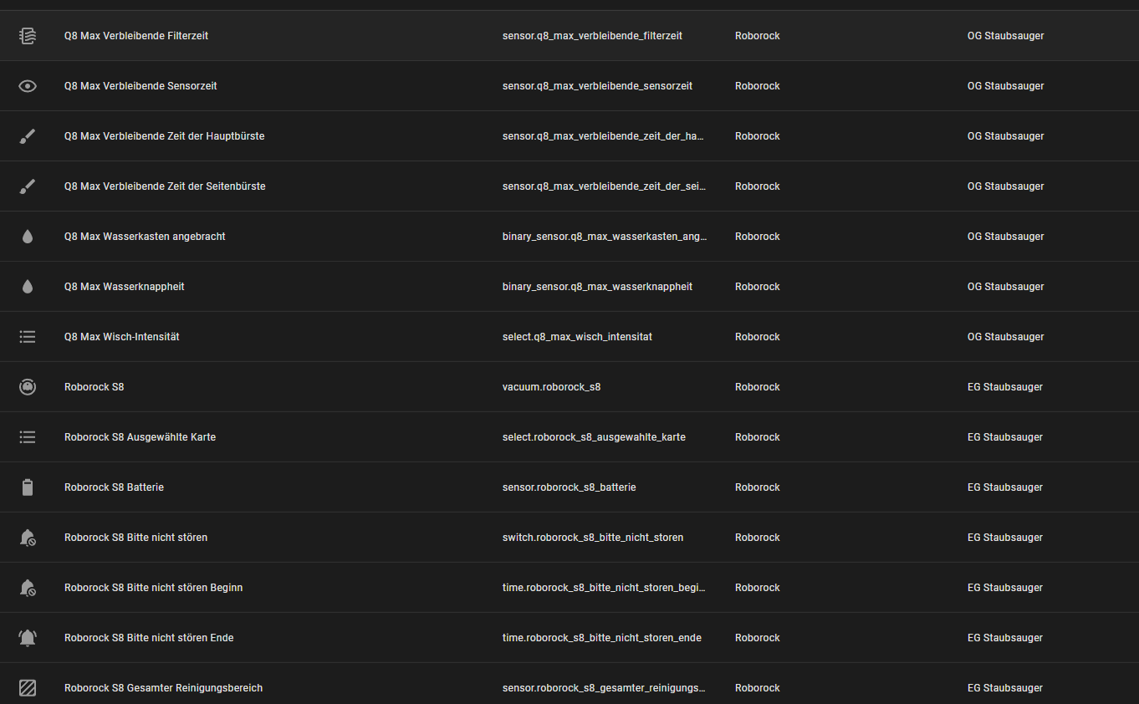Open the entity named Q8 Max Verbleibende Sensorzeit
The image size is (1139, 704).
click(x=140, y=86)
